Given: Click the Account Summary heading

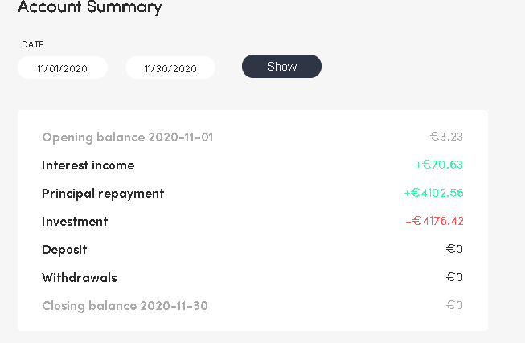Looking at the screenshot, I should pos(90,8).
